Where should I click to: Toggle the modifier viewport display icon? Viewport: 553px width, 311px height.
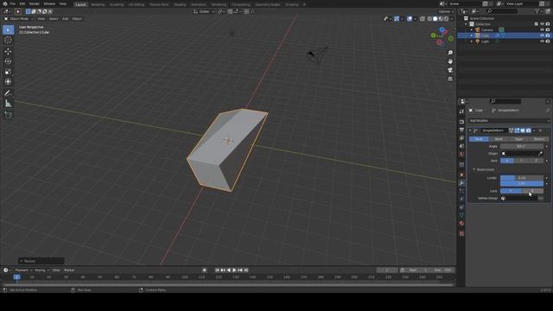523,130
